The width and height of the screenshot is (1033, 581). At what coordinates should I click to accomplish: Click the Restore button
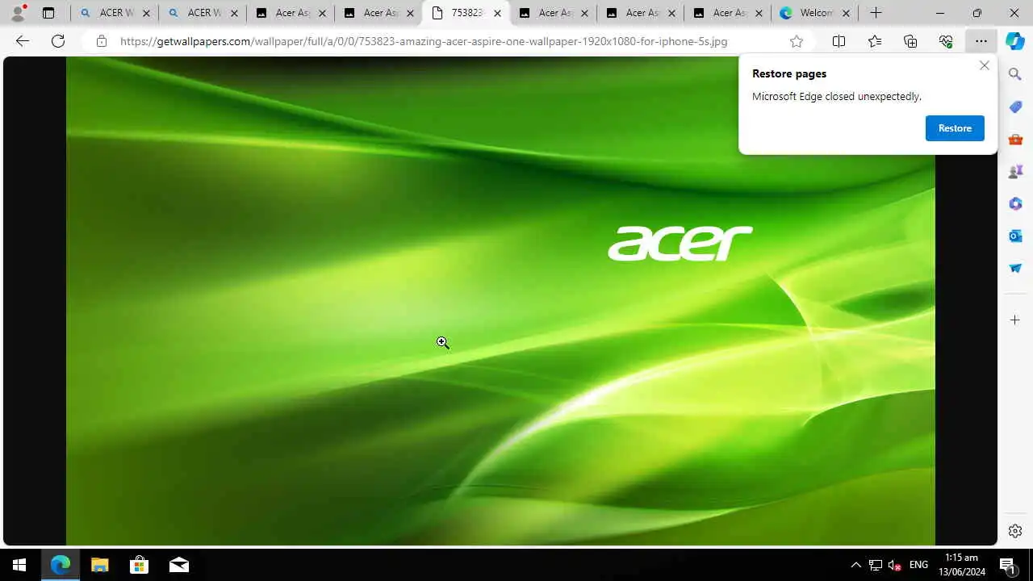pos(955,128)
